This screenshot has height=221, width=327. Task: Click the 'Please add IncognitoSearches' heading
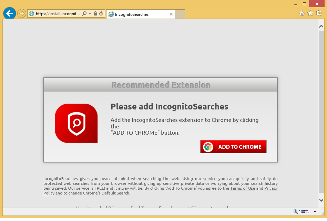(169, 107)
